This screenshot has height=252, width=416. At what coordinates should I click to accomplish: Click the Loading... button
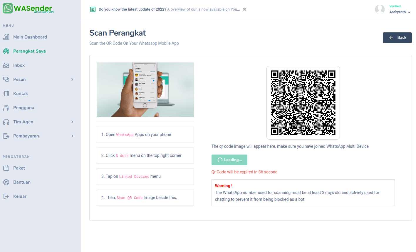coord(229,160)
